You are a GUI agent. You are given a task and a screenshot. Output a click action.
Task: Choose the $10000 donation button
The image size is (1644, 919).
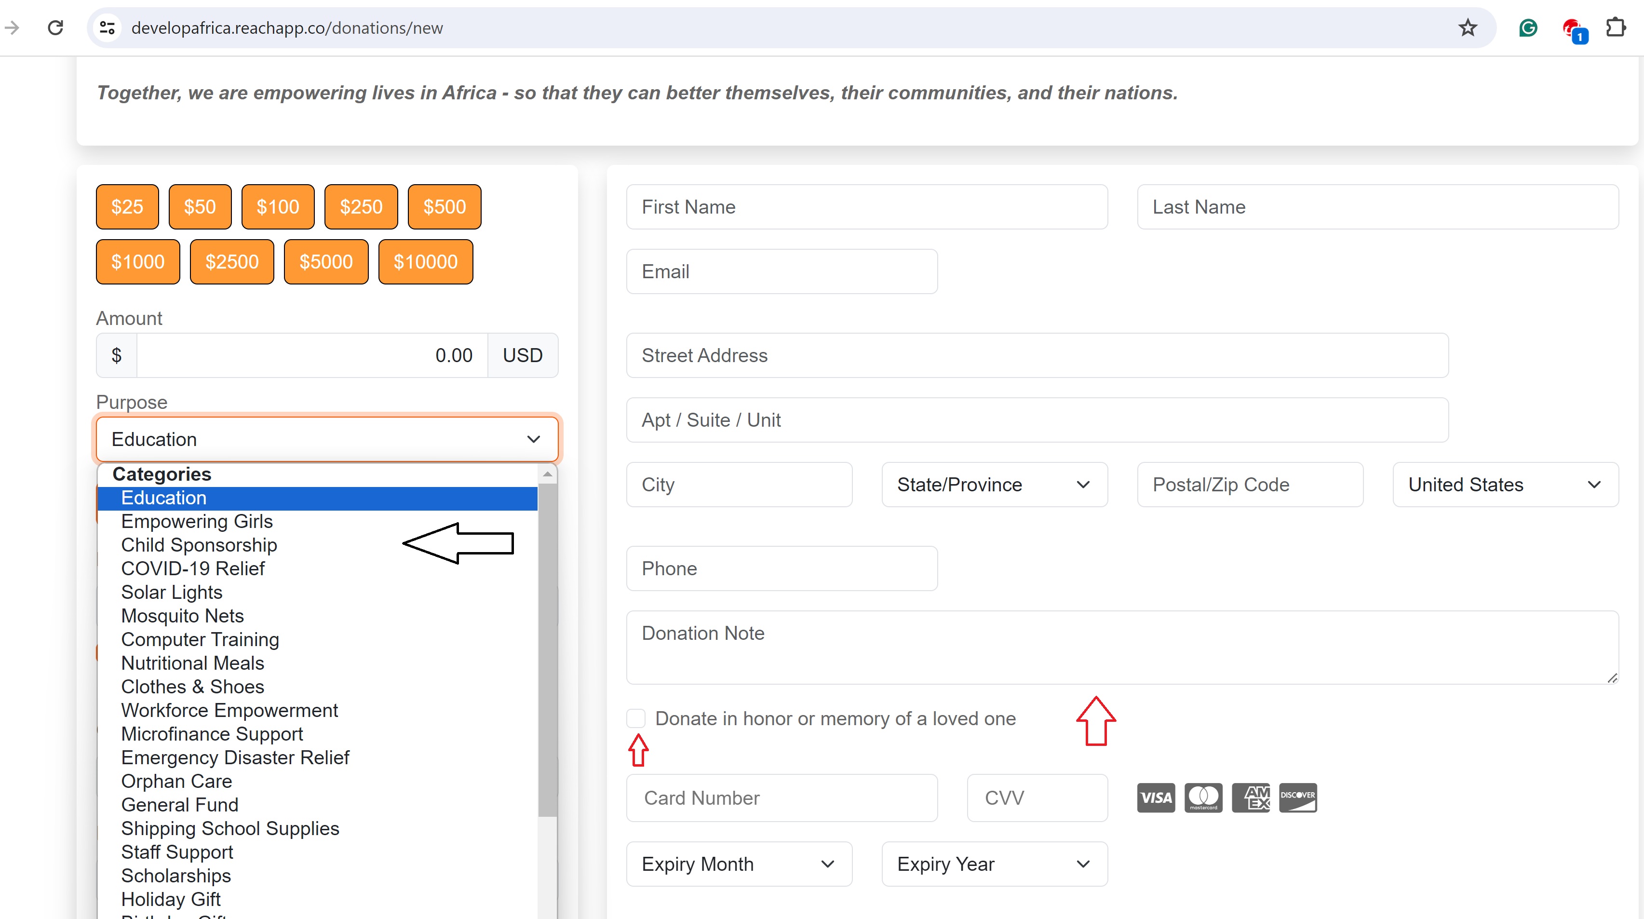pos(425,262)
